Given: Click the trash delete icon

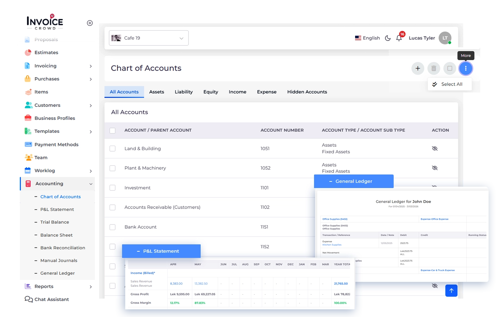Looking at the screenshot, I should 434,68.
